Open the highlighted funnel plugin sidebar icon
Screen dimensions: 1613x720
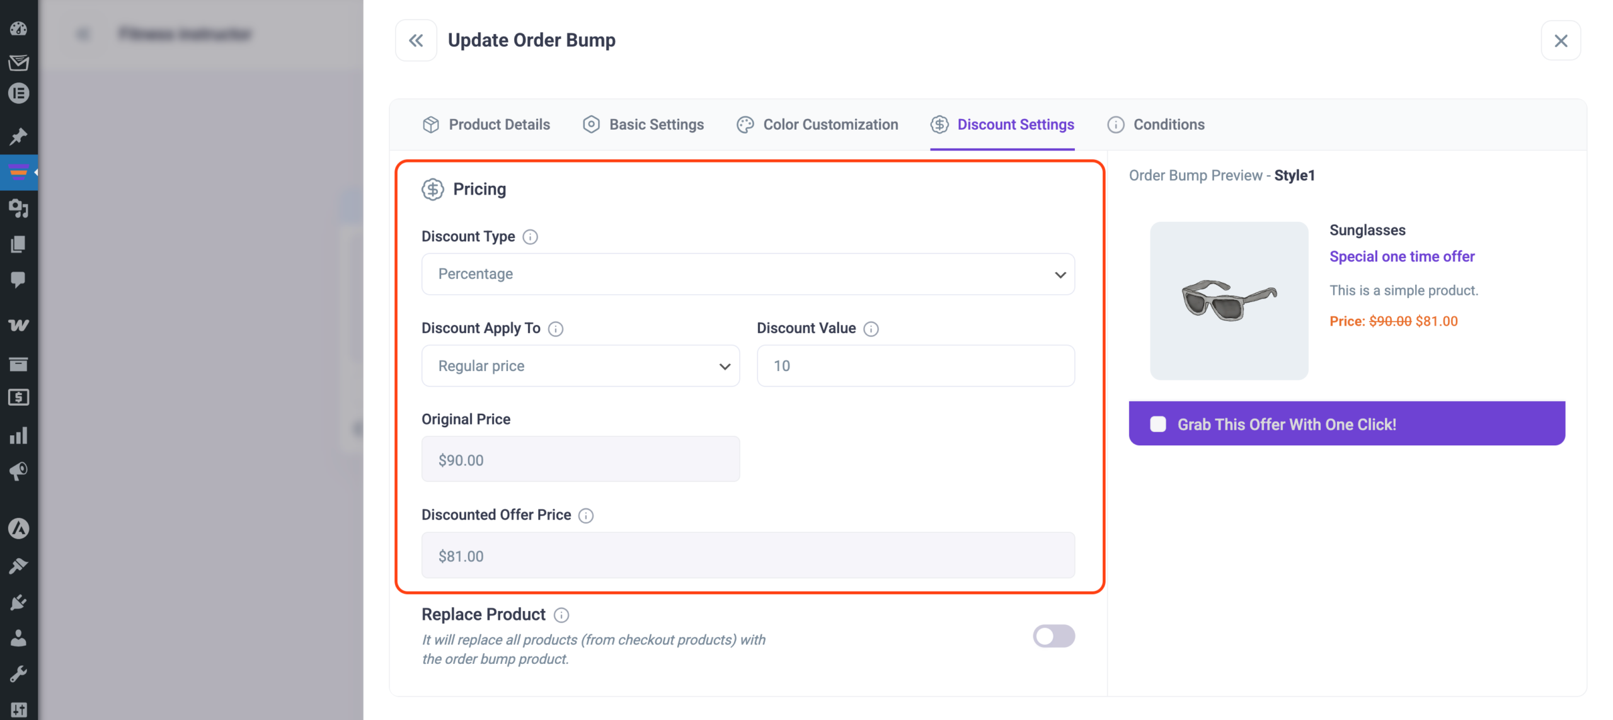(x=19, y=171)
